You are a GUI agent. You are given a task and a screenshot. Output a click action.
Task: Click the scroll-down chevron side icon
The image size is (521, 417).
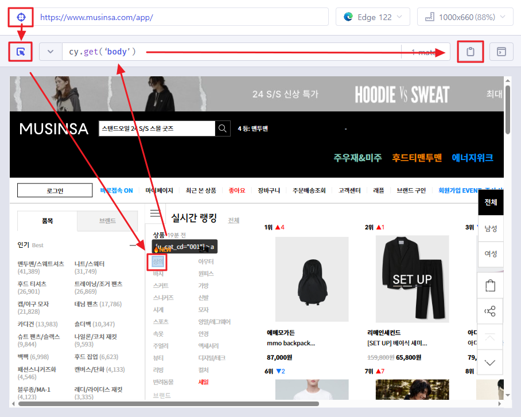(x=490, y=362)
